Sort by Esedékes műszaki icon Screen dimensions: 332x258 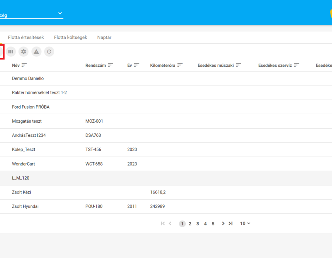(x=238, y=65)
